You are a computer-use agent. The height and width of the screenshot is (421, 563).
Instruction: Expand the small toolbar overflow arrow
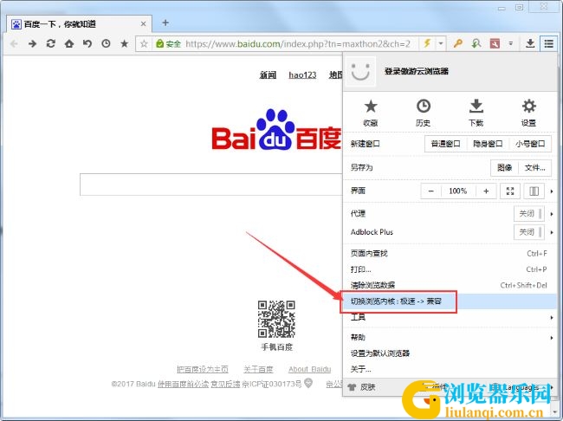point(510,44)
